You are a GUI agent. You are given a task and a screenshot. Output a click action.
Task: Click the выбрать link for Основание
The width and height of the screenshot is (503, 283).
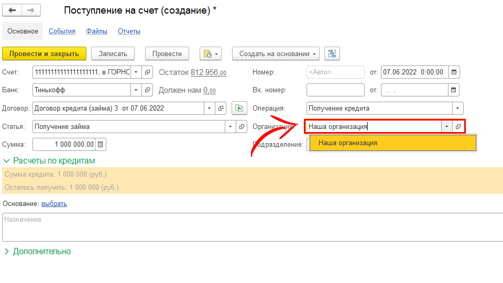pos(54,204)
